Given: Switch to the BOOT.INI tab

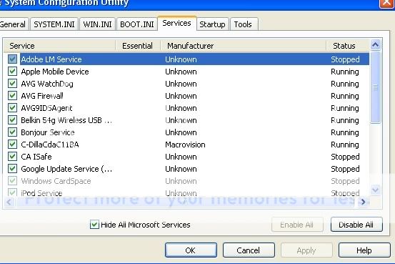Looking at the screenshot, I should pyautogui.click(x=137, y=24).
